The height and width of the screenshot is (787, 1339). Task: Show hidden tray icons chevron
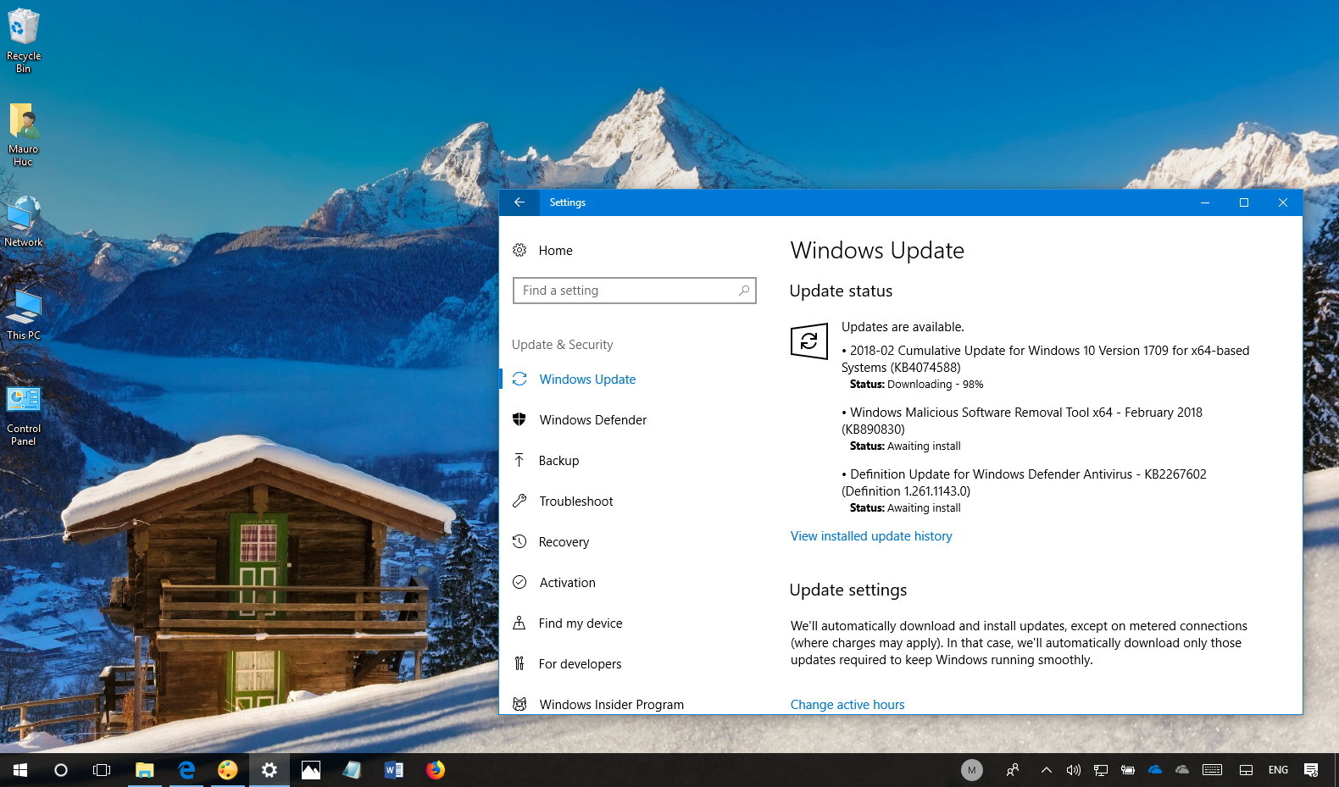[x=1047, y=770]
